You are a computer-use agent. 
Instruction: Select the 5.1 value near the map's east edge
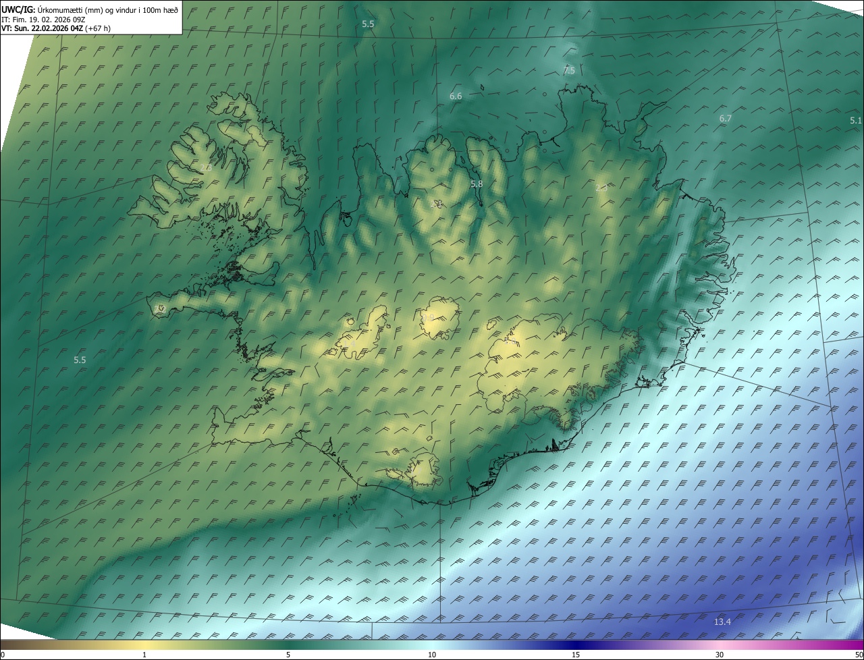856,121
